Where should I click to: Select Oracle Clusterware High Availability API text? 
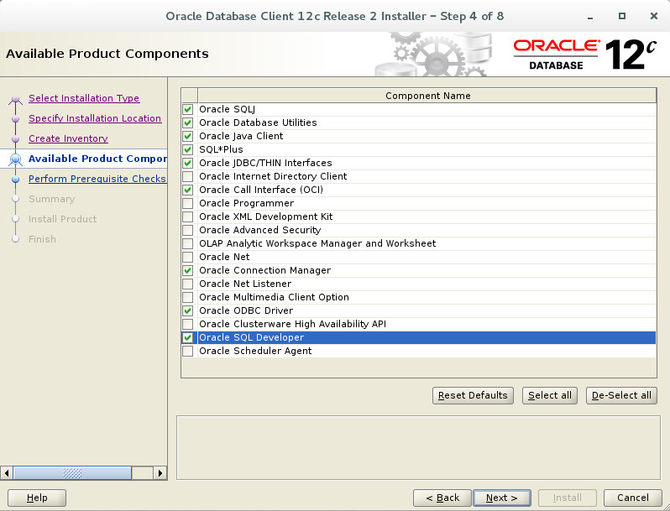point(292,325)
